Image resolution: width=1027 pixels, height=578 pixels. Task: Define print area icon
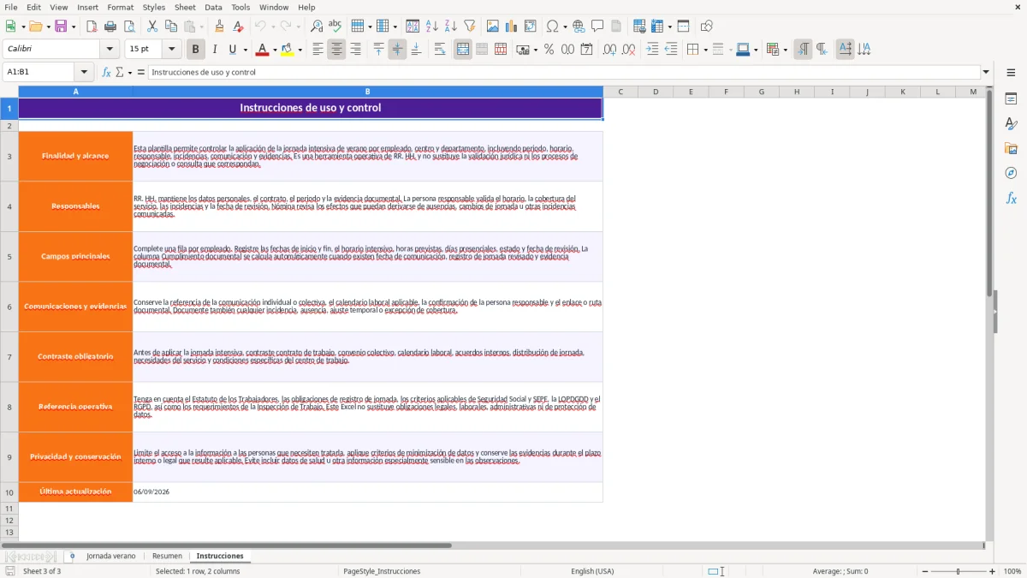point(639,27)
